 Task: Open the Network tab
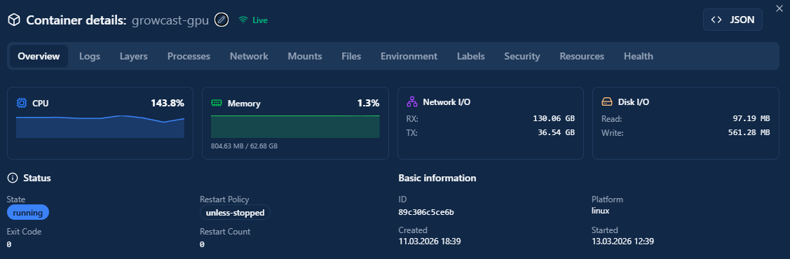[249, 56]
